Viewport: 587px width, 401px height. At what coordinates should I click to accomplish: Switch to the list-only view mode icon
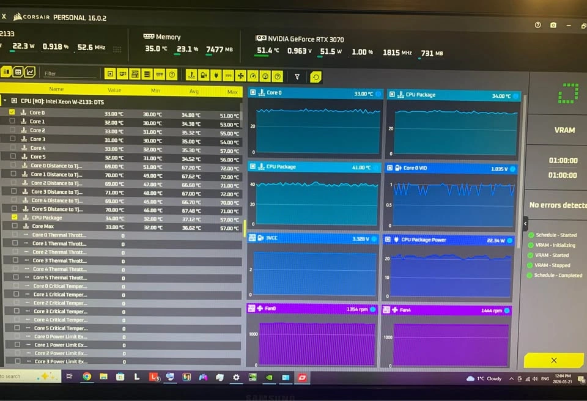pyautogui.click(x=6, y=72)
